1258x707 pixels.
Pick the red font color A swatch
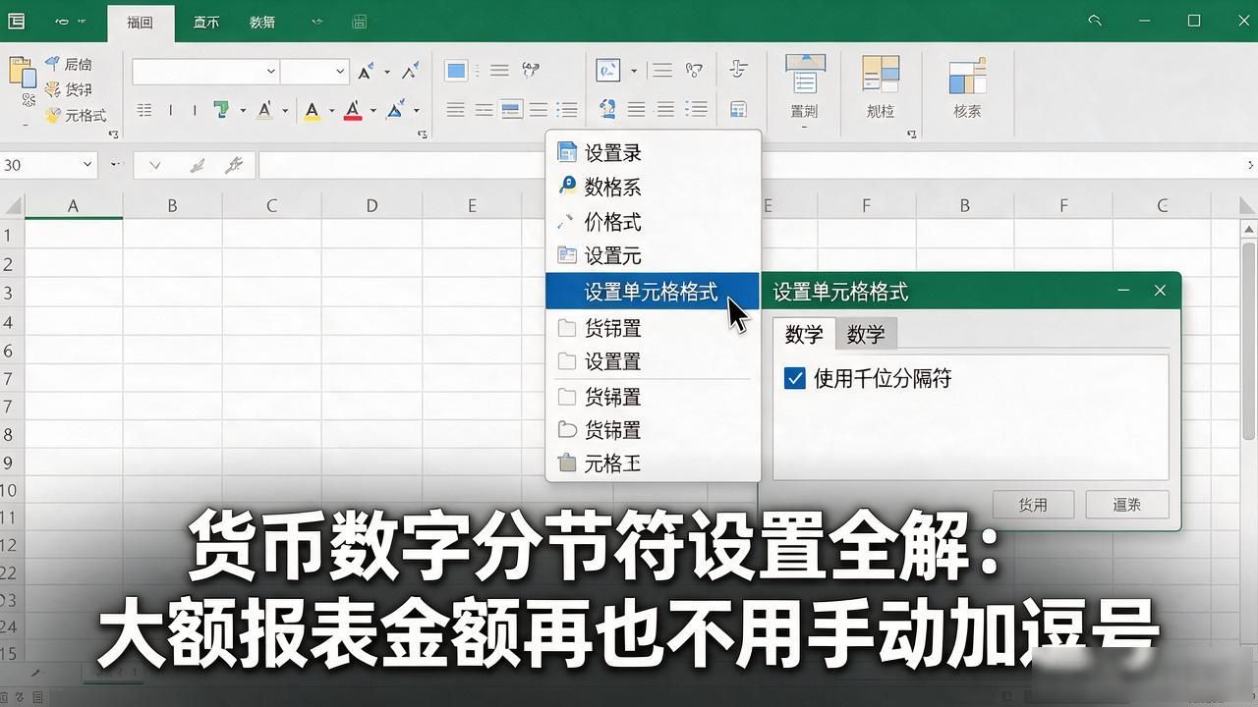point(354,110)
